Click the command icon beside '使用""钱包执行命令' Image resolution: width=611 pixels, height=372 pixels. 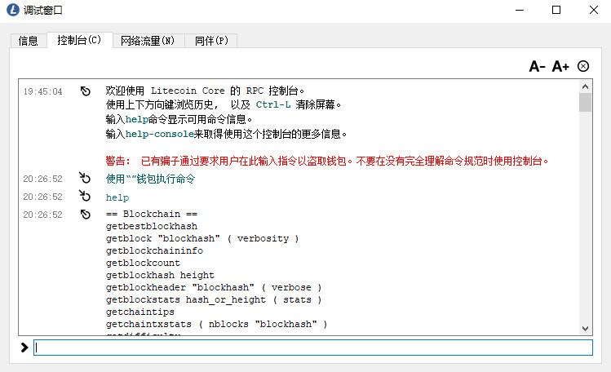pyautogui.click(x=85, y=178)
